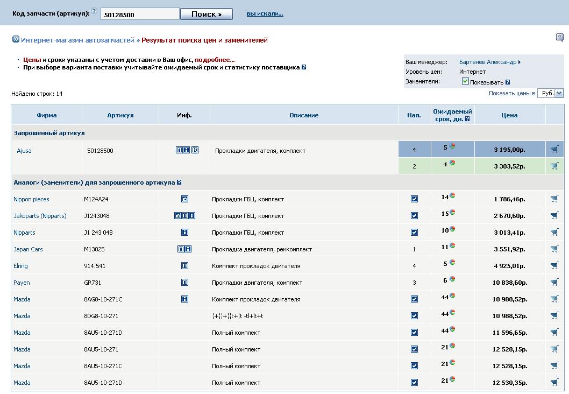Click the part code input field
Viewport: 569px width, 394px height.
140,15
